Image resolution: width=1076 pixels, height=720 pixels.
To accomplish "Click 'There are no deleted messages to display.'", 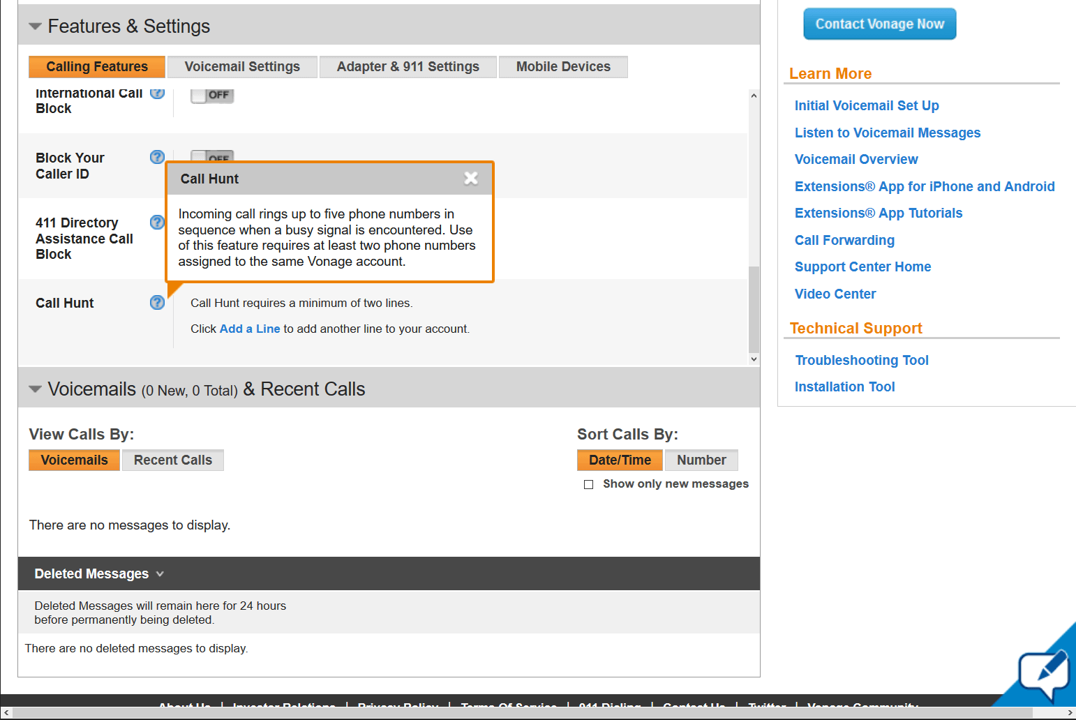I will (x=137, y=649).
